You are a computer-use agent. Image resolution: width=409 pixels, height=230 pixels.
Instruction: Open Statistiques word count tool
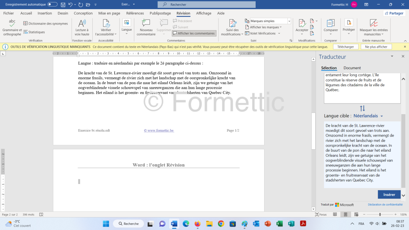34,32
